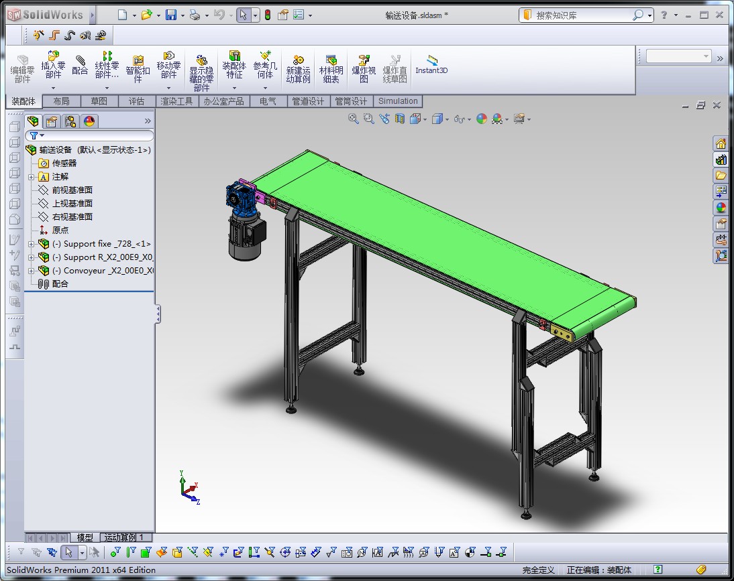Click the Smart Fasteners (智能扣件) tool
This screenshot has width=734, height=581.
pyautogui.click(x=138, y=69)
